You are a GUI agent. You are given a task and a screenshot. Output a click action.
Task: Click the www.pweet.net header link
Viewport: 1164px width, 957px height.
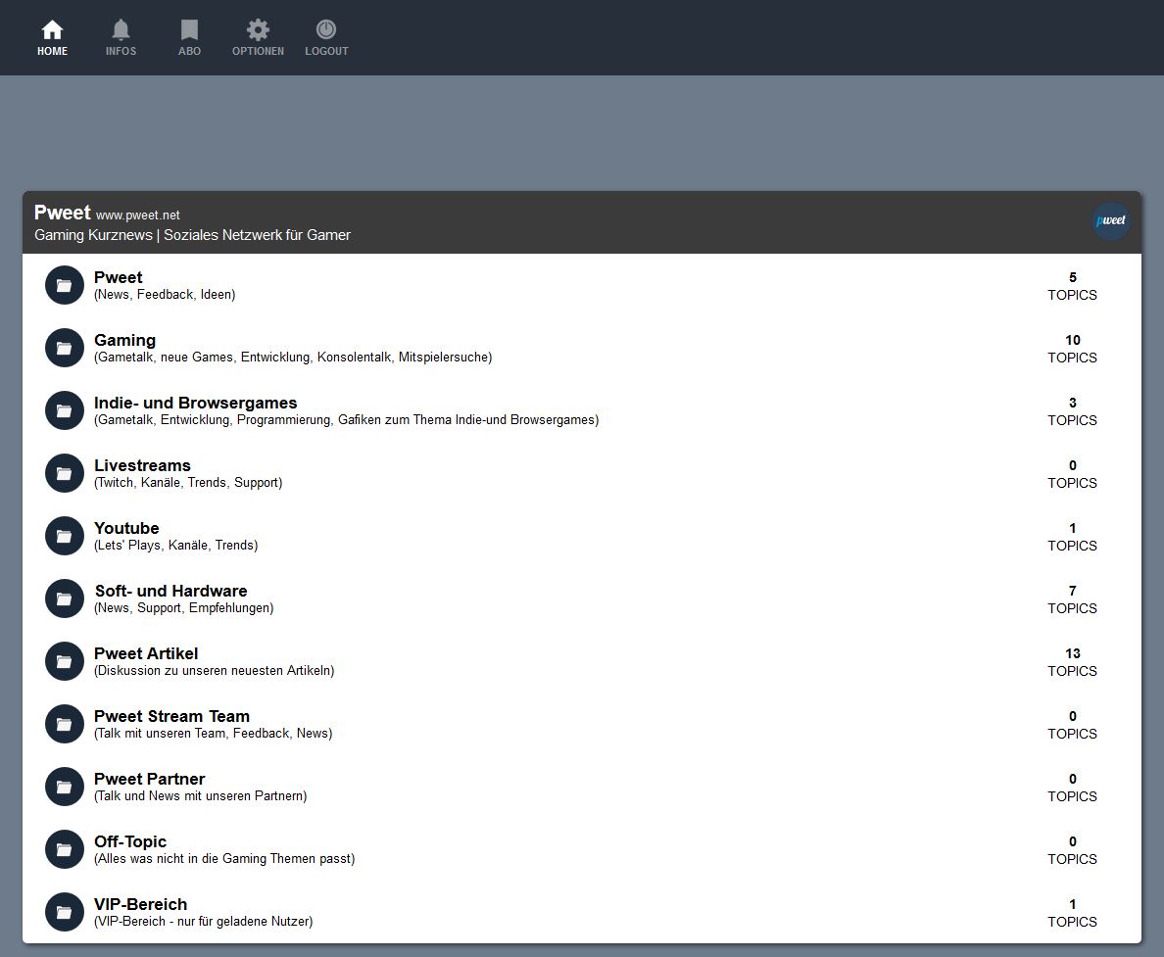pyautogui.click(x=137, y=215)
